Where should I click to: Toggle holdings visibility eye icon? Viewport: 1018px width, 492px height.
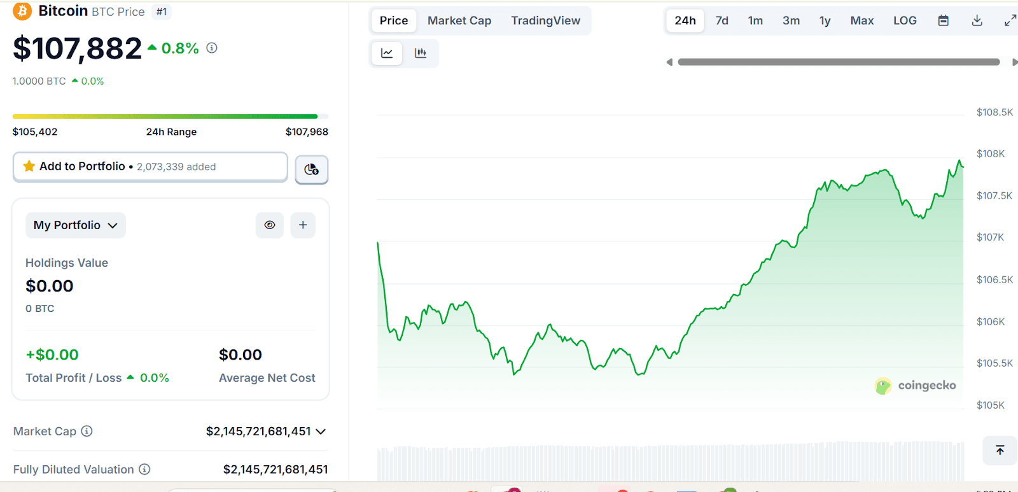tap(270, 225)
